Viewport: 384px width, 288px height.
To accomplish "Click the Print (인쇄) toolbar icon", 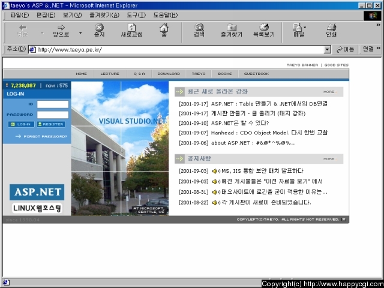I will (x=331, y=27).
